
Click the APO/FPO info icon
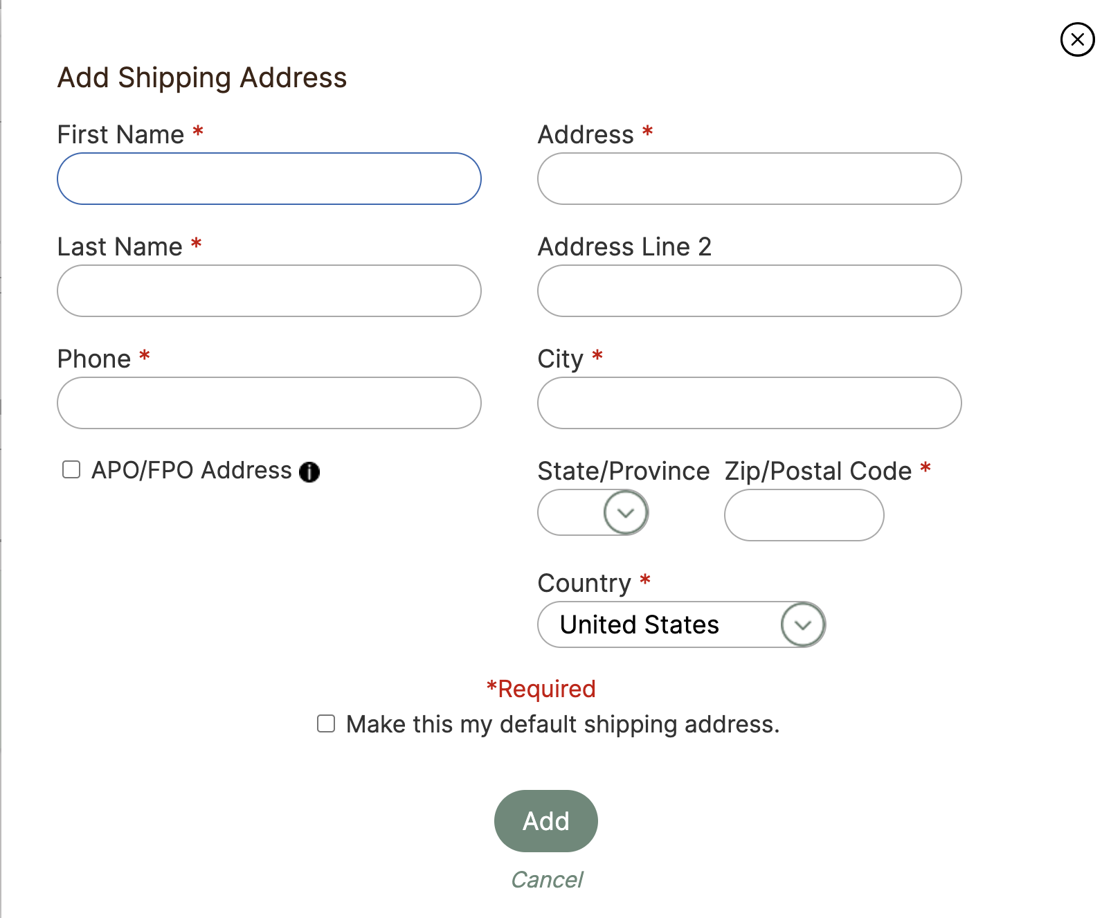click(x=309, y=472)
